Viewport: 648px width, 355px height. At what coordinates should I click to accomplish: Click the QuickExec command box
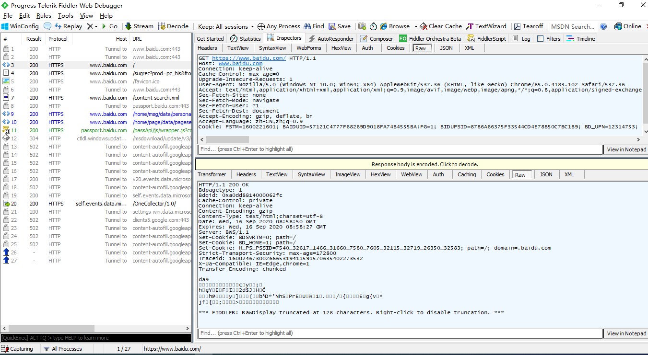pyautogui.click(x=96, y=338)
